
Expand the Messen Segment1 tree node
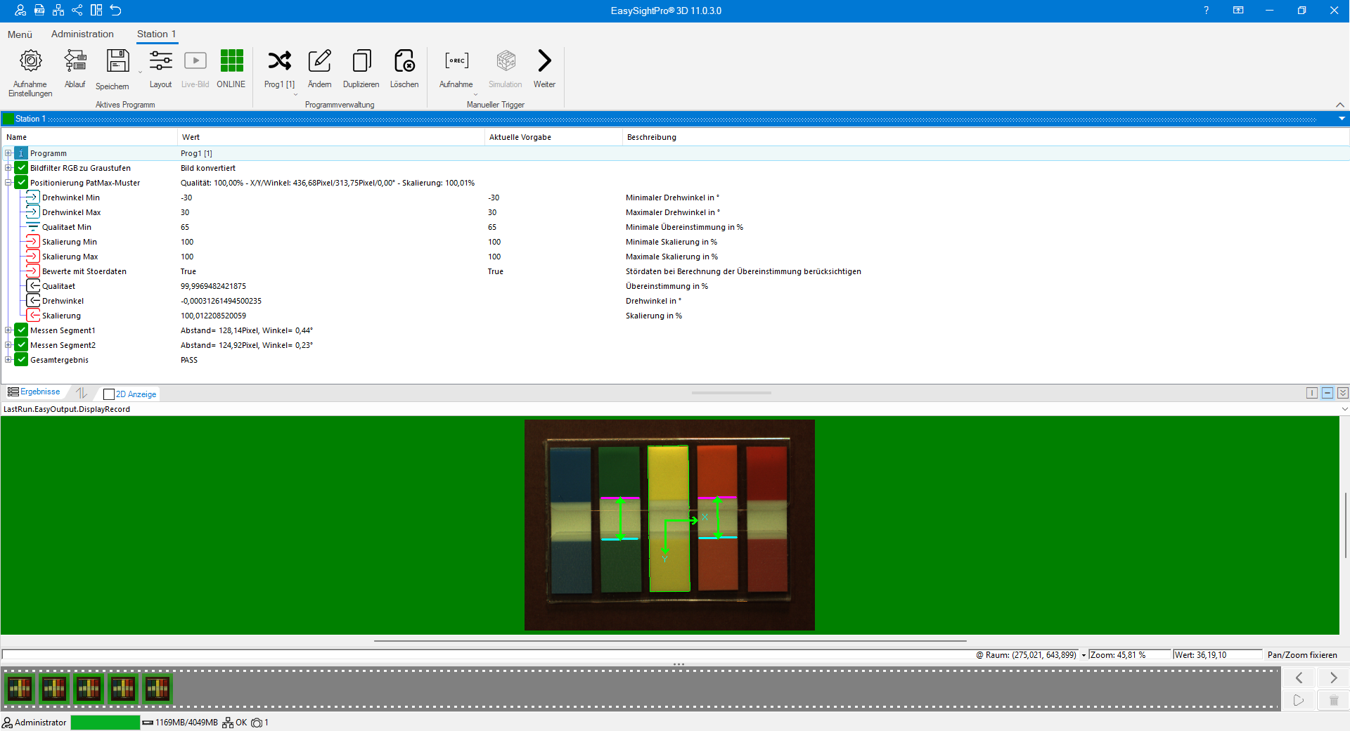pyautogui.click(x=8, y=330)
